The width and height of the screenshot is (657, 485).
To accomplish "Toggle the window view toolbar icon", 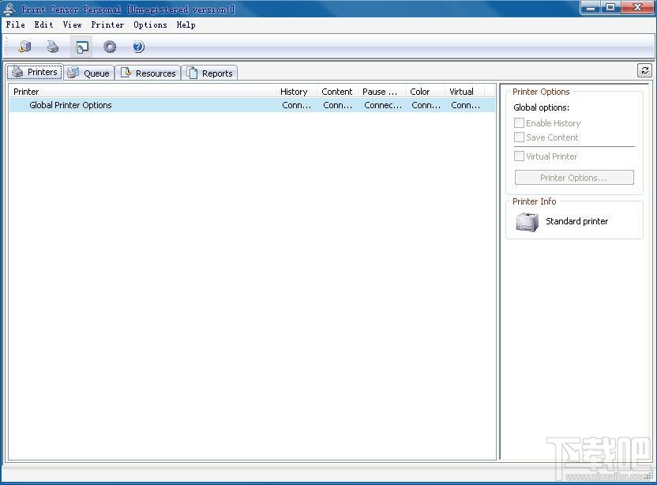I will [81, 47].
